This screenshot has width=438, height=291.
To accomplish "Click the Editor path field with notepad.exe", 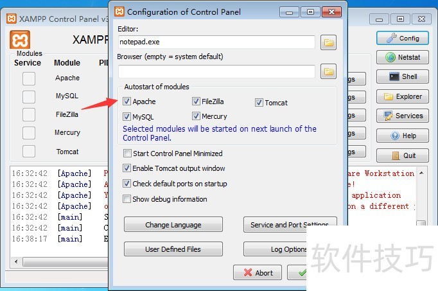I will pyautogui.click(x=216, y=42).
